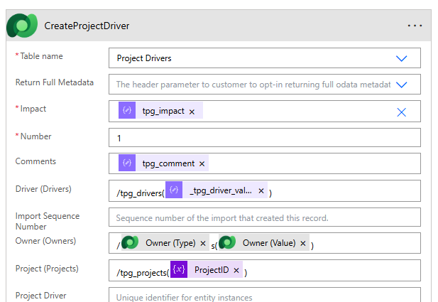The image size is (438, 302).
Task: Click the CreateProjectDriver action title
Action: tap(87, 26)
